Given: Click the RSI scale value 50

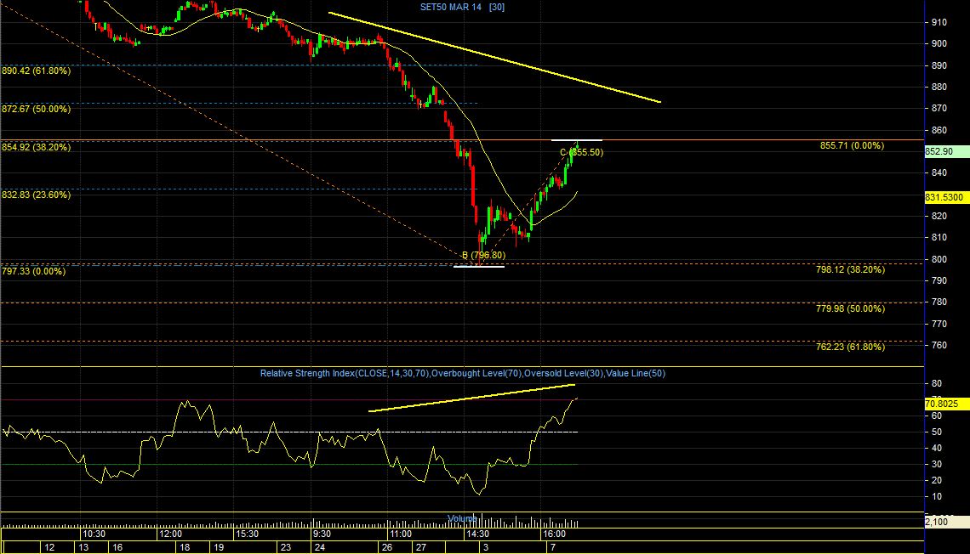Looking at the screenshot, I should [937, 432].
